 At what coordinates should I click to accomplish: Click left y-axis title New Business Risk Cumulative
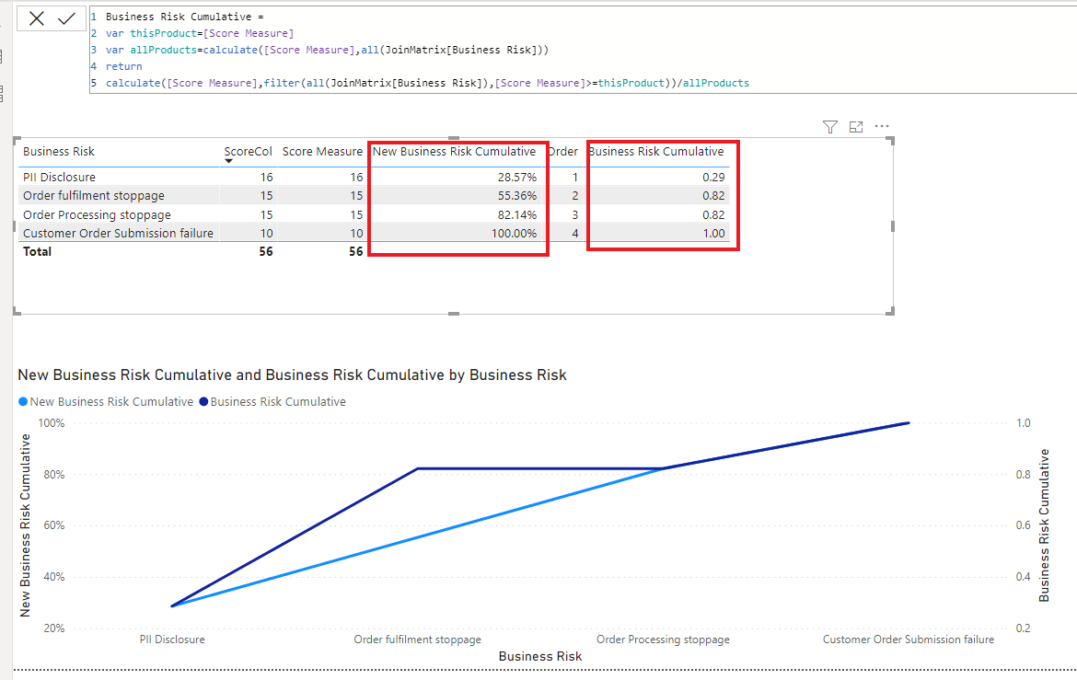26,525
